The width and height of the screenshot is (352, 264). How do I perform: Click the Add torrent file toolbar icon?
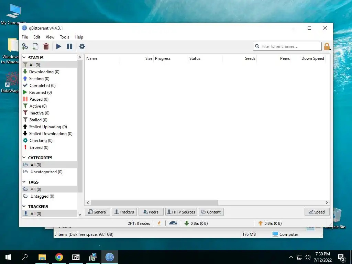[x=35, y=46]
